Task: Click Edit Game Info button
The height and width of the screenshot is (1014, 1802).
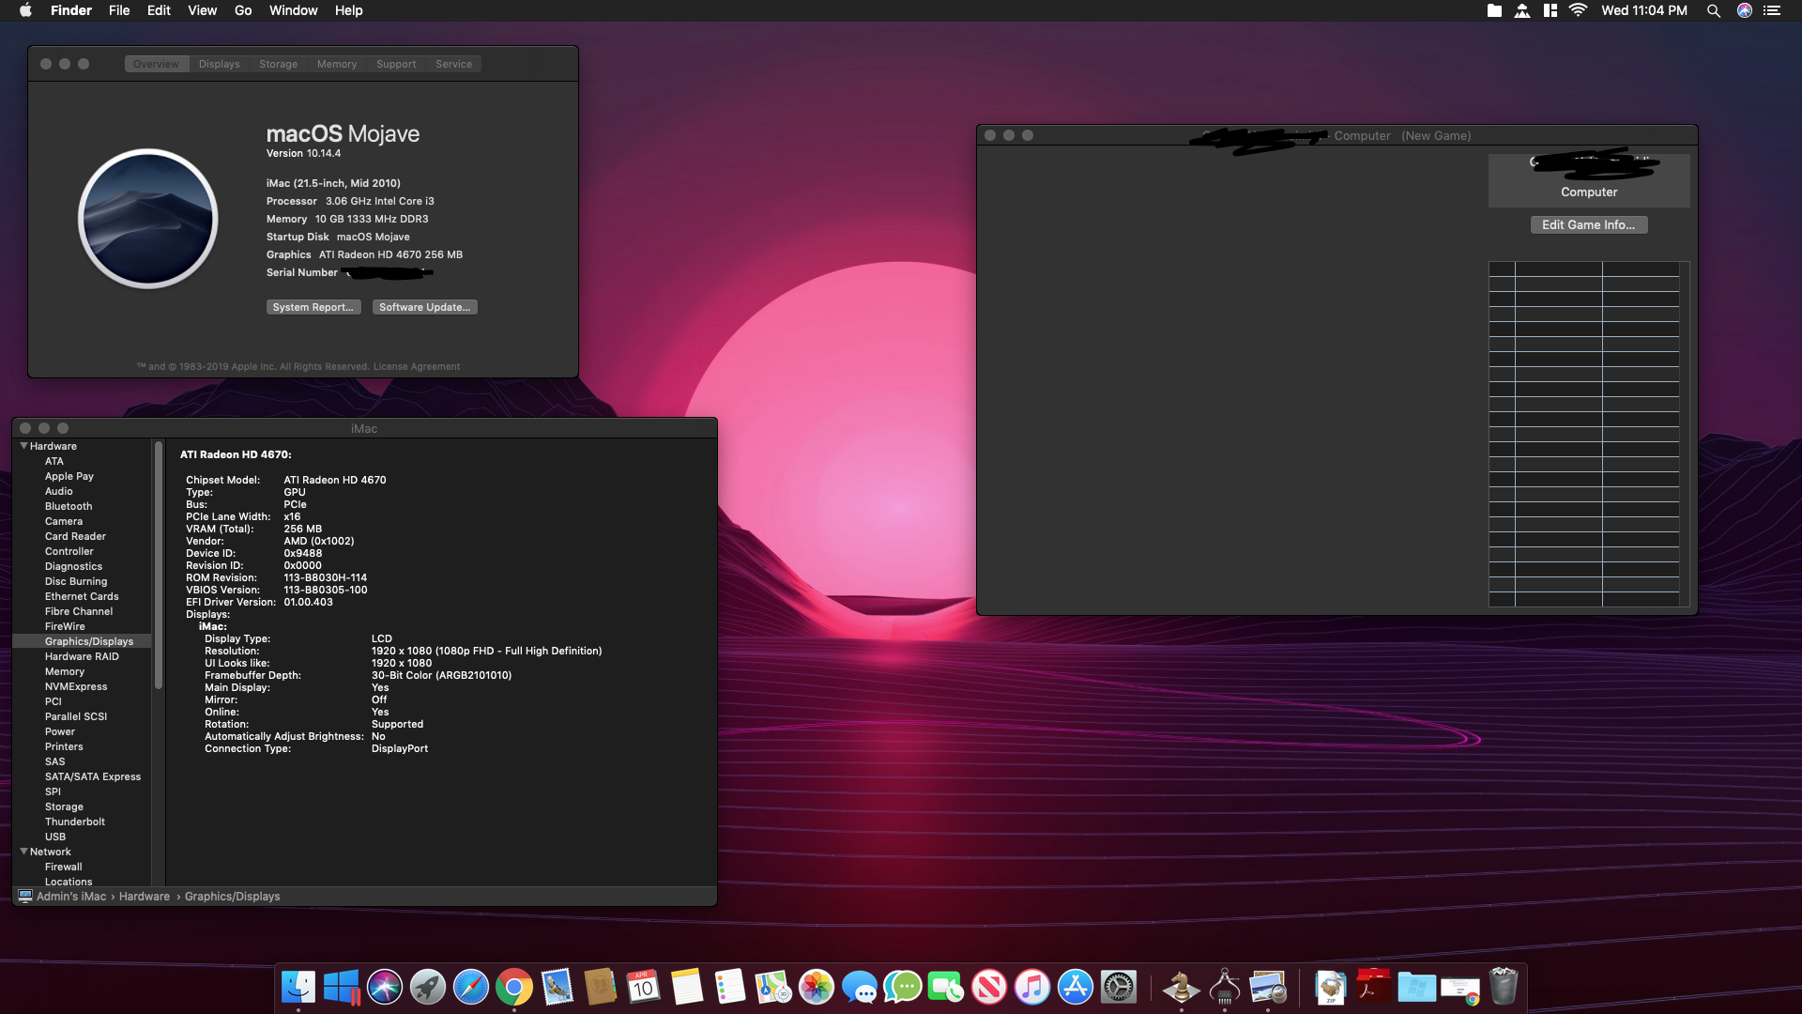Action: [x=1588, y=225]
